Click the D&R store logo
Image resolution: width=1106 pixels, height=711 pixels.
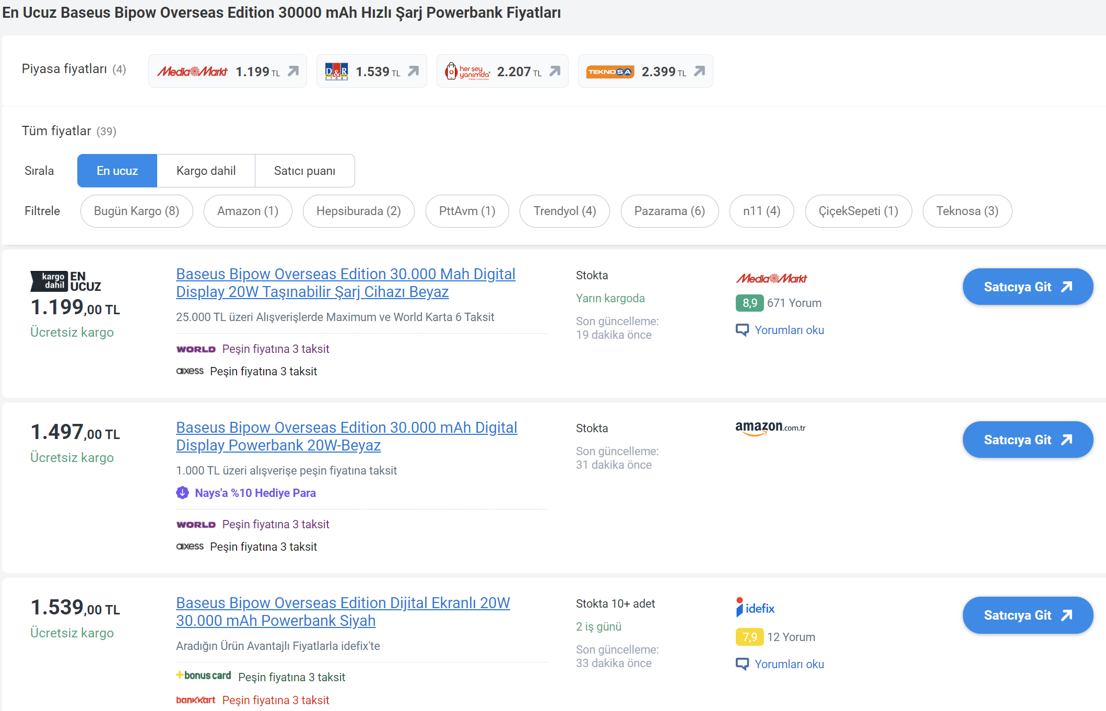(x=336, y=72)
